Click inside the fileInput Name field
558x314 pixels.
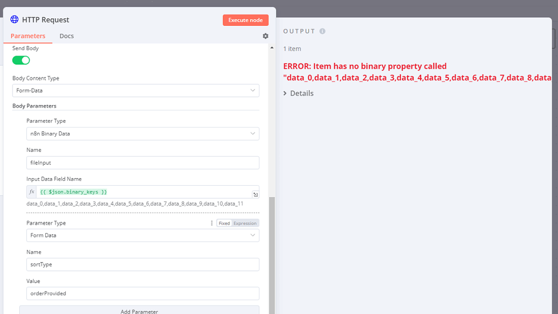[x=143, y=163]
